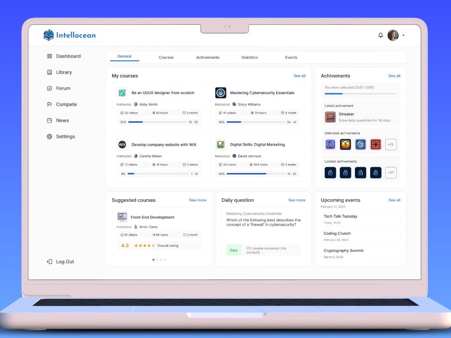Viewport: 451px width, 338px height.
Task: Click See all in Achivements panel
Action: tap(394, 76)
